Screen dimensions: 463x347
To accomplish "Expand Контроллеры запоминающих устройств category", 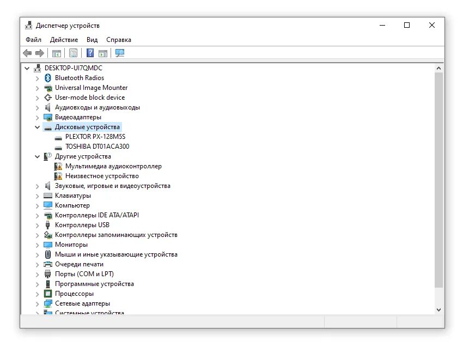I will pyautogui.click(x=37, y=235).
